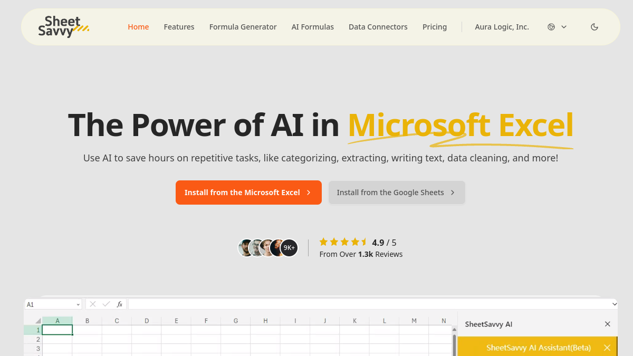
Task: Click the select-all corner triangle
Action: click(38, 321)
